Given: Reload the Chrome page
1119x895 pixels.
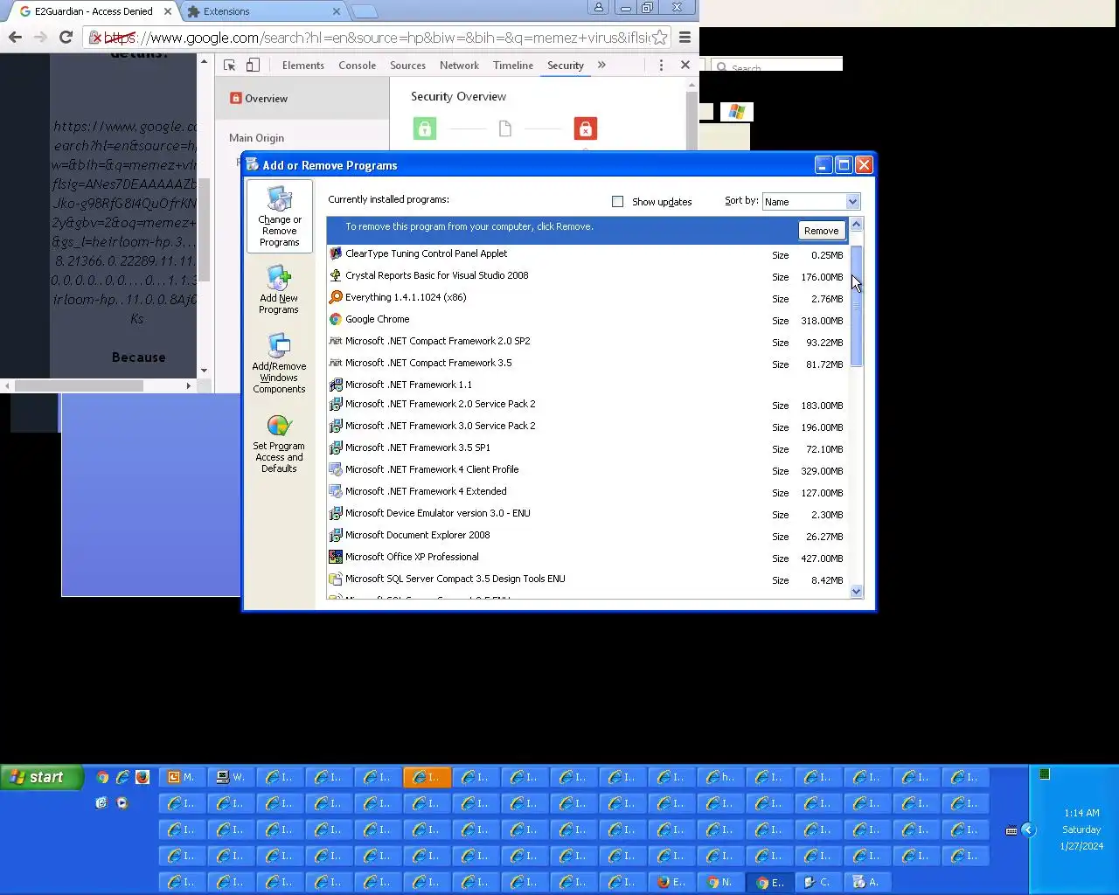Looking at the screenshot, I should click(66, 37).
